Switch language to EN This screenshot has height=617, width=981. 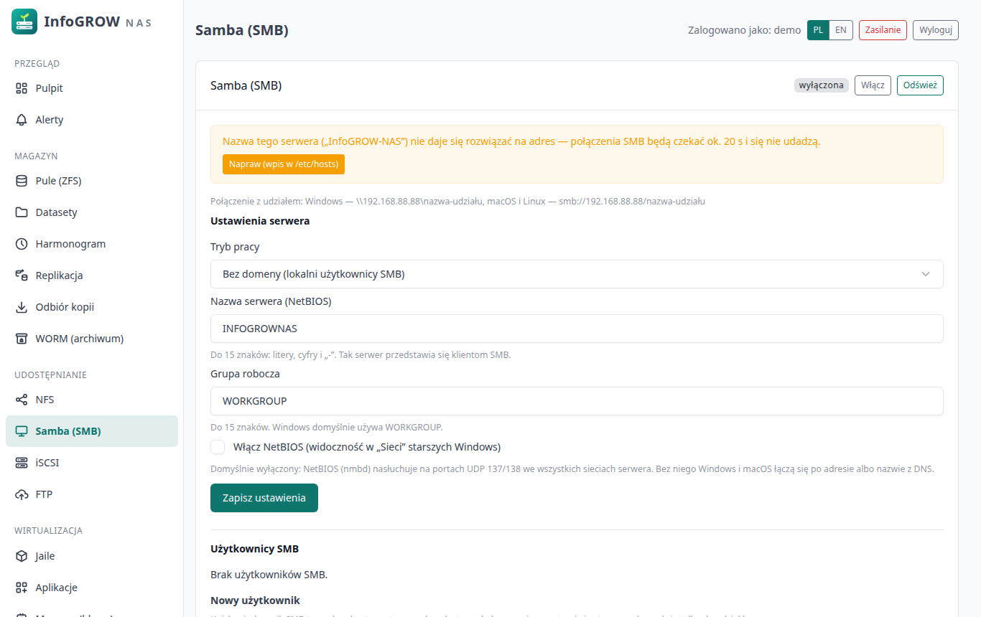(841, 30)
